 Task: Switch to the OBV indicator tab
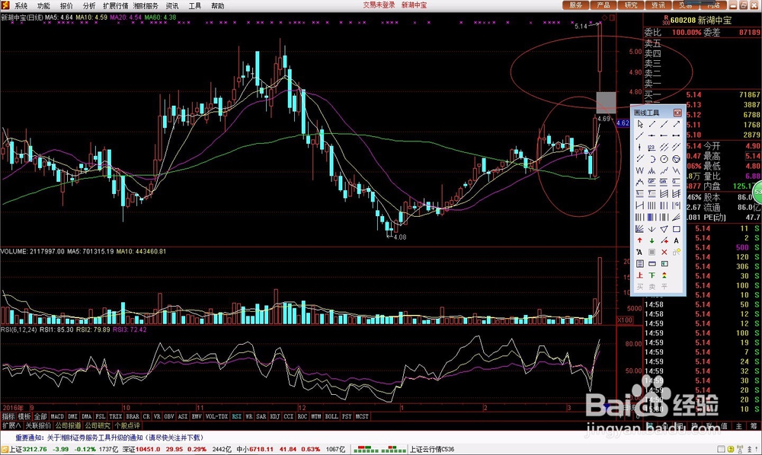coord(169,417)
